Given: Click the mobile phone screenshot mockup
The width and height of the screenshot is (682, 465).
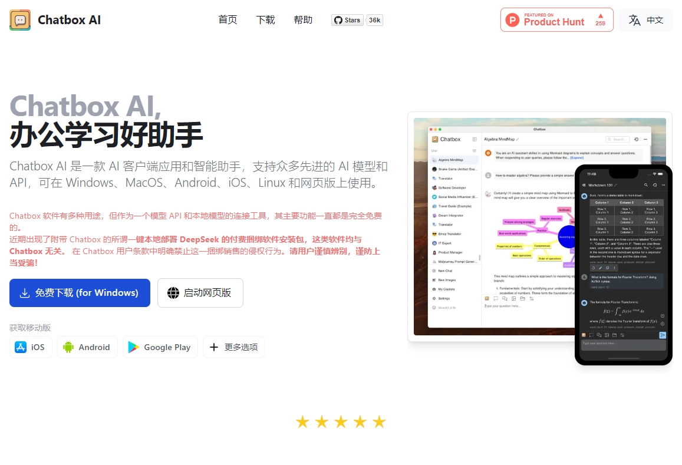Looking at the screenshot, I should (x=623, y=265).
